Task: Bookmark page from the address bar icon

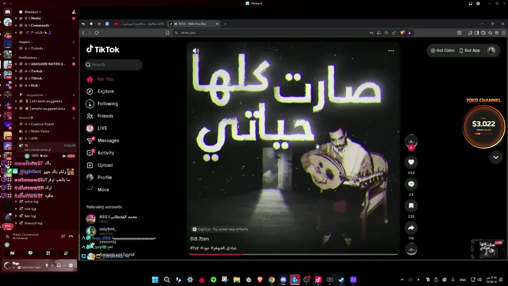Action: click(x=167, y=33)
